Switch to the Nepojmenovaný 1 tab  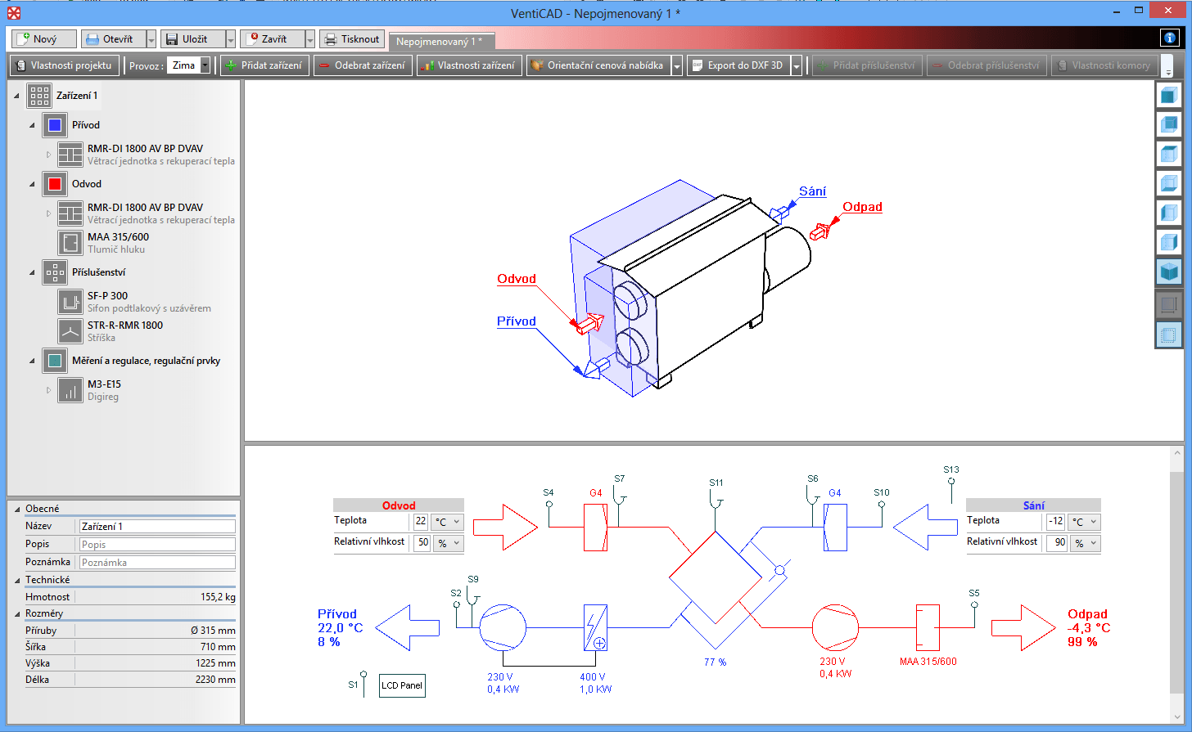(x=440, y=41)
